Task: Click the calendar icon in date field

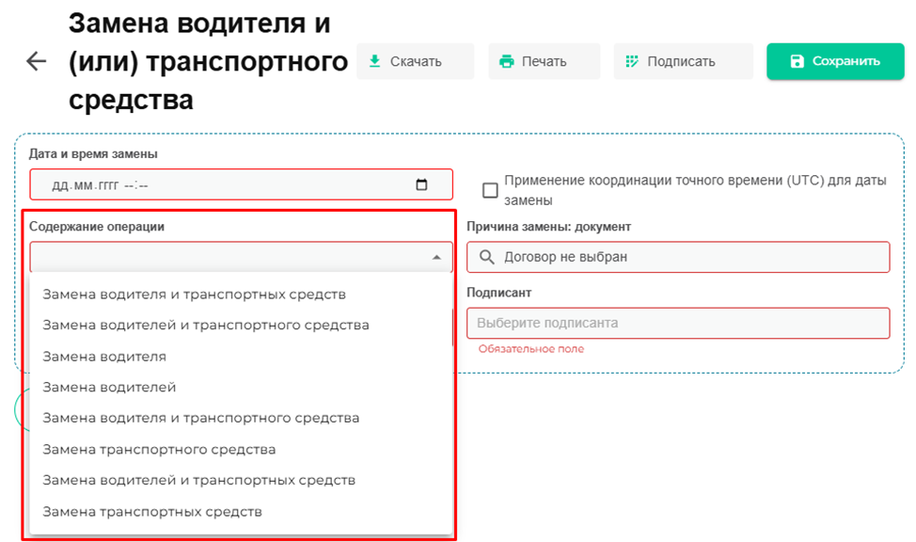Action: 421,184
